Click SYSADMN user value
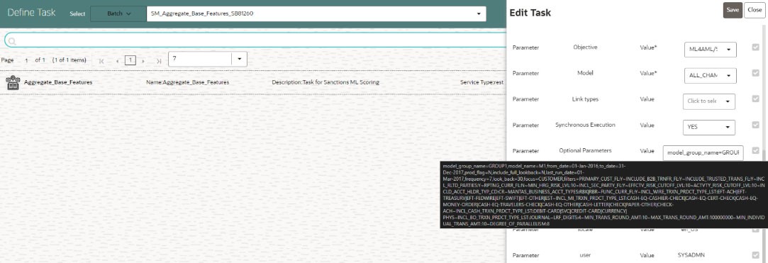 coord(691,255)
